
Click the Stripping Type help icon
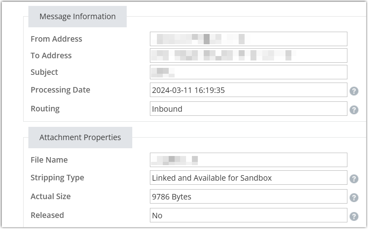[x=354, y=179]
